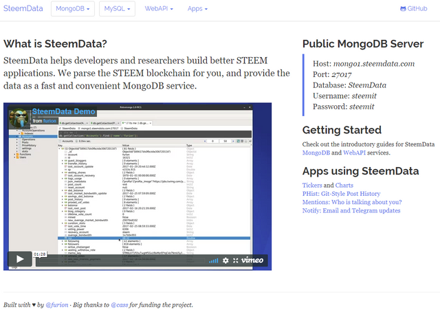440x321 pixels.
Task: Expand the MySQL dropdown menu
Action: tap(117, 9)
